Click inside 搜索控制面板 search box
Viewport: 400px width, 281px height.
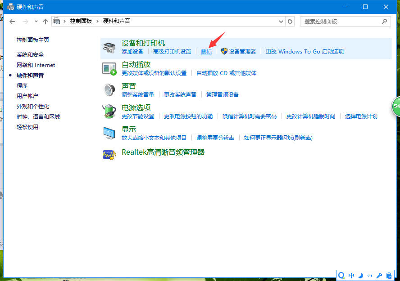pos(342,21)
